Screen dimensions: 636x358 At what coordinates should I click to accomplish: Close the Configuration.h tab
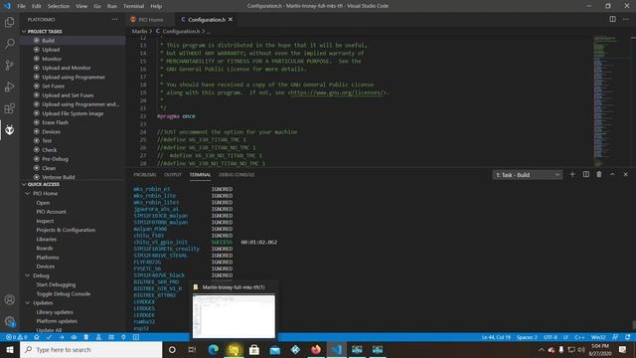pyautogui.click(x=231, y=20)
